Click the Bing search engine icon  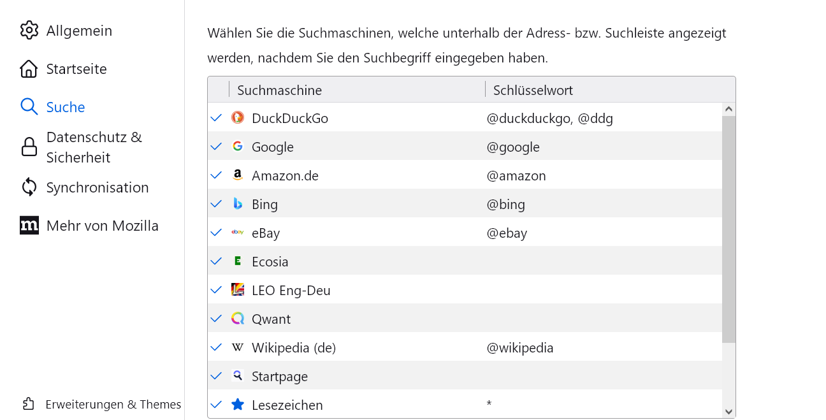[238, 203]
